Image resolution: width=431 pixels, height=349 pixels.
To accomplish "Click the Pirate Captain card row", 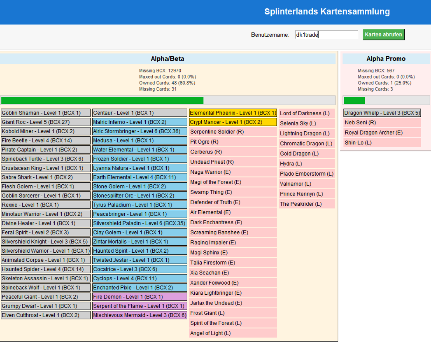I will (46, 150).
